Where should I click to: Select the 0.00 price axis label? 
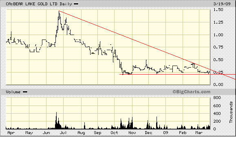(218, 85)
